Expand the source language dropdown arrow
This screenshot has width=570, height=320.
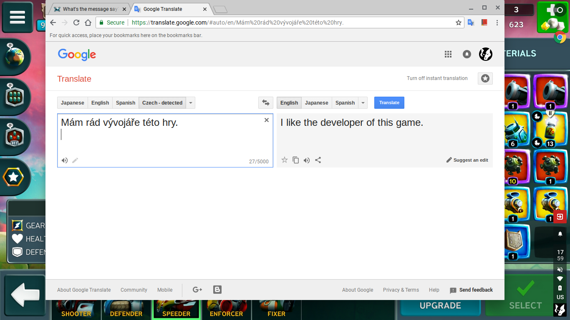pos(191,103)
